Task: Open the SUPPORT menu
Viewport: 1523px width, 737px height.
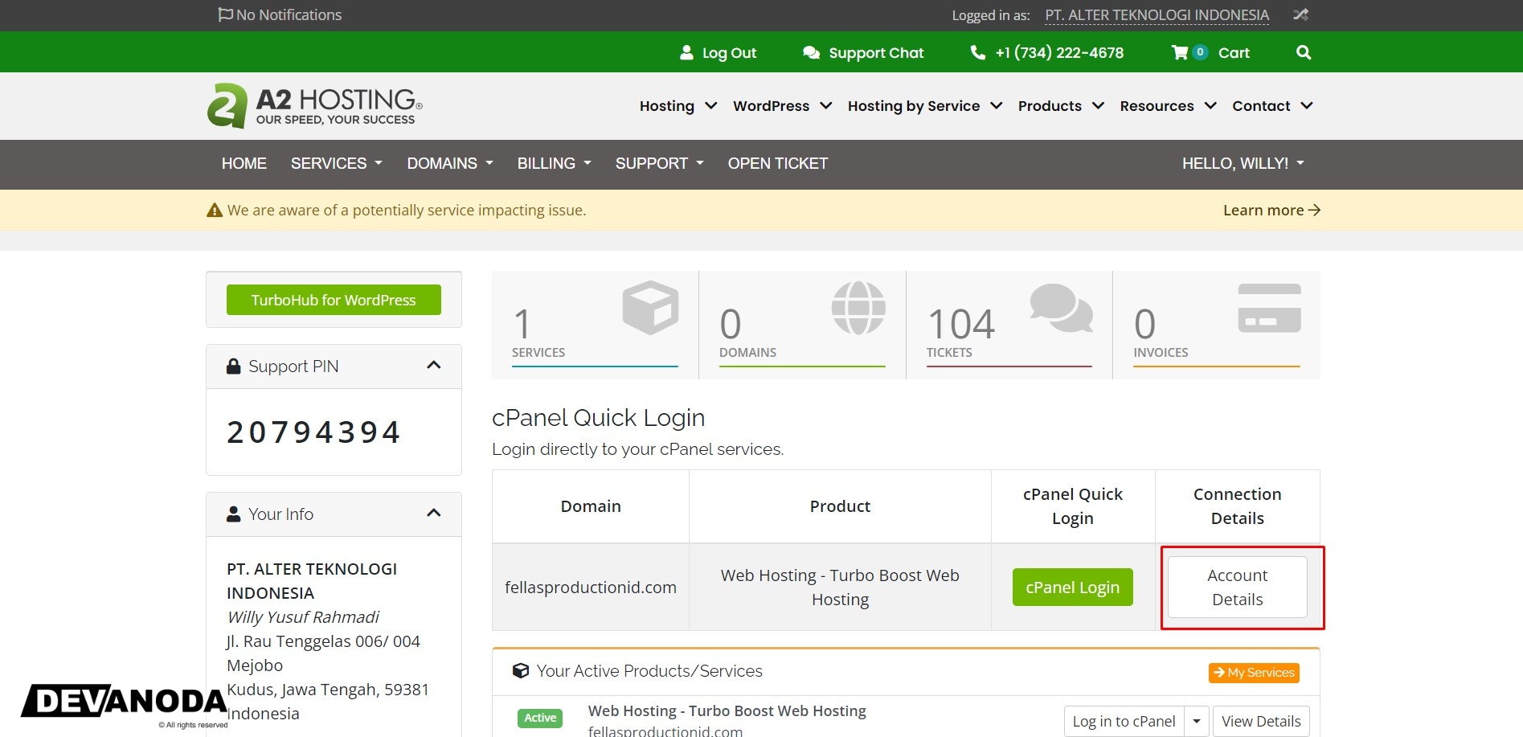Action: [660, 164]
